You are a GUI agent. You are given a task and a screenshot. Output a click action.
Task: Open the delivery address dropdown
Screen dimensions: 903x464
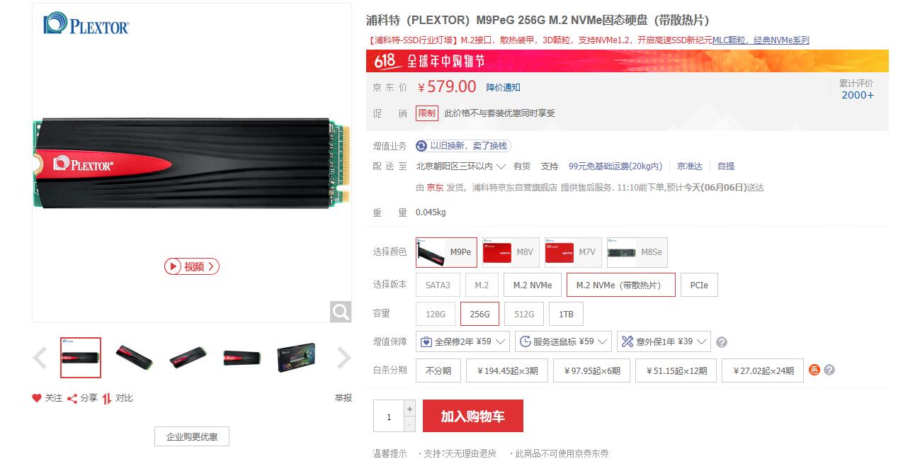(461, 166)
